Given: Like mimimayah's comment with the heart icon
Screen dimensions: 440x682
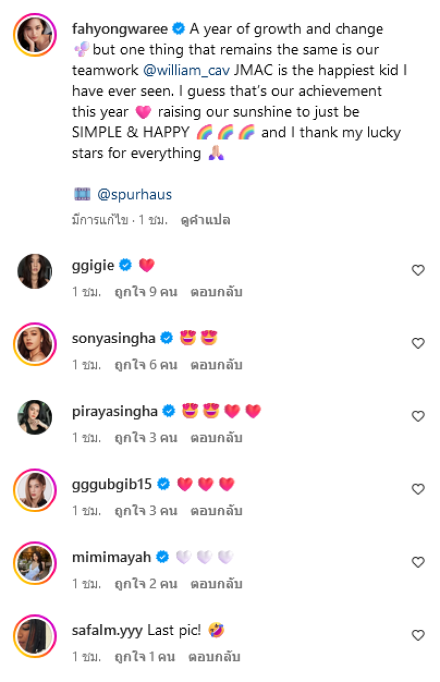Looking at the screenshot, I should pyautogui.click(x=418, y=562).
